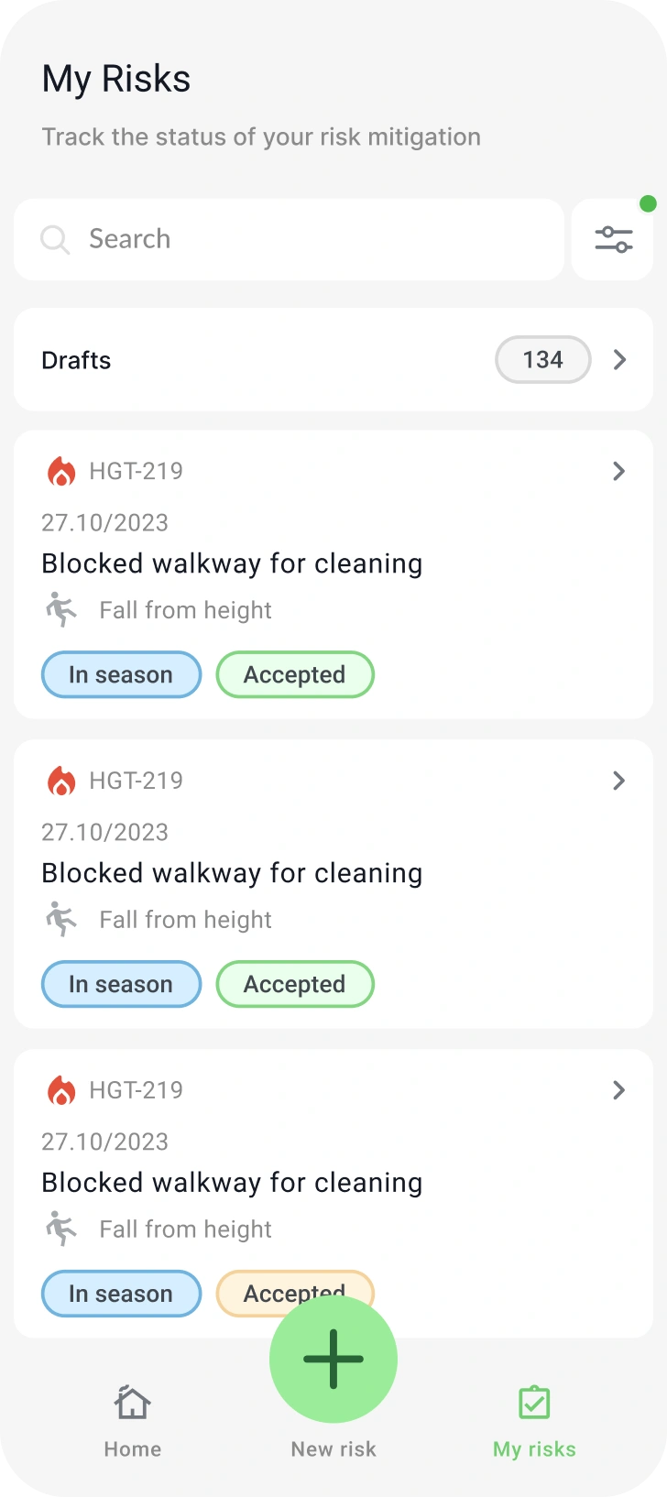Open second HGT-219 card via its chevron

[619, 781]
